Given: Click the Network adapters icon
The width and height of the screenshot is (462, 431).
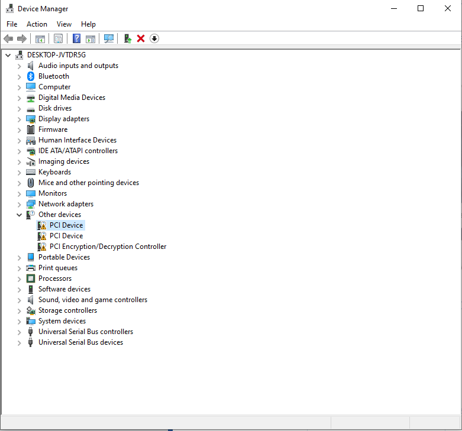Looking at the screenshot, I should tap(31, 204).
